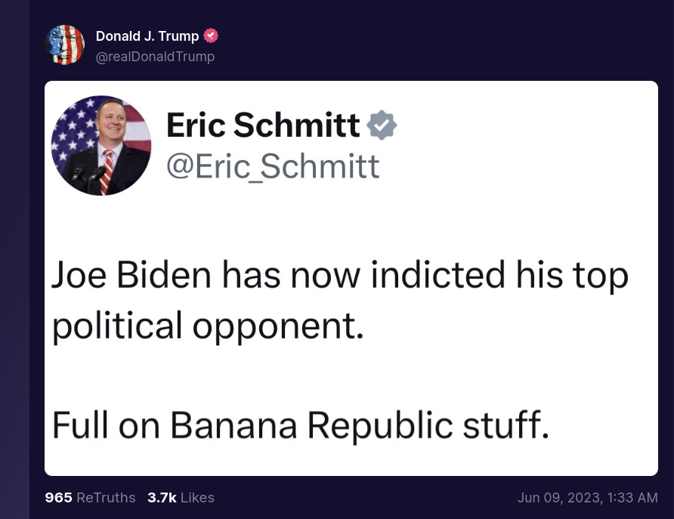Click the word "Likes" label
The image size is (674, 519).
(197, 498)
